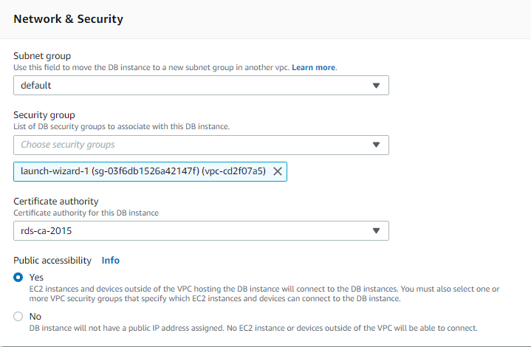Expand the rds-ca-2015 certificate authority list
The width and height of the screenshot is (531, 347).
click(x=201, y=231)
